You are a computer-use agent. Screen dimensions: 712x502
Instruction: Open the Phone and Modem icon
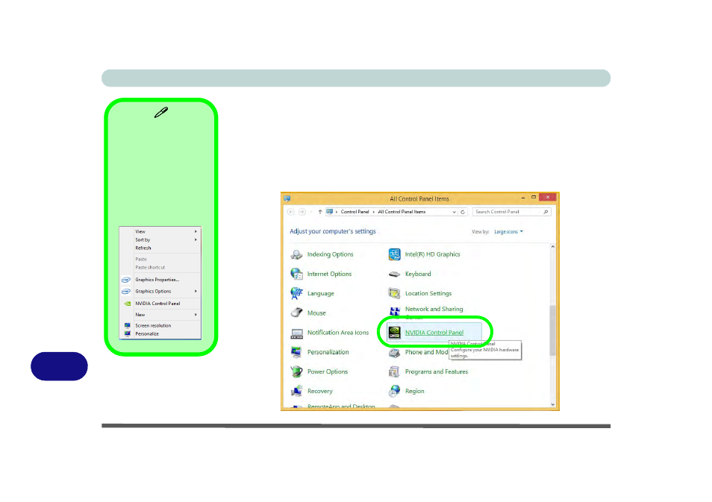click(394, 352)
